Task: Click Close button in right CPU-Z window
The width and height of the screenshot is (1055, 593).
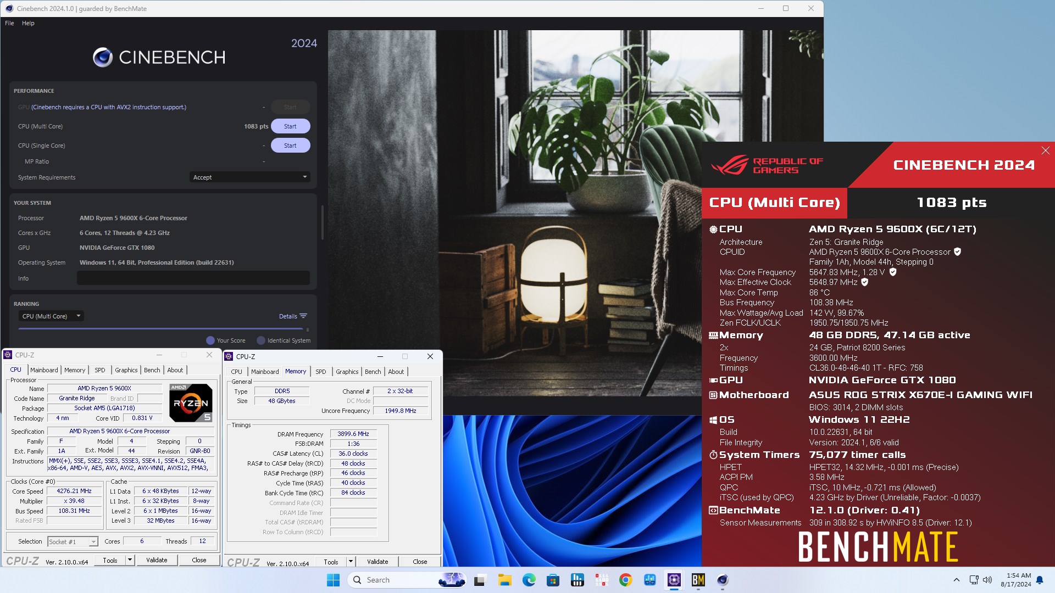Action: (420, 562)
